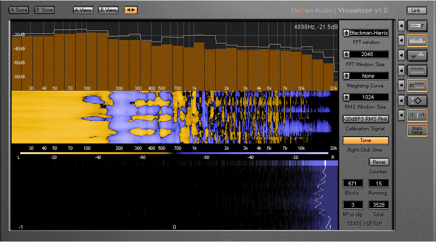Toggle the spectrum analyzer bars view

417,41
